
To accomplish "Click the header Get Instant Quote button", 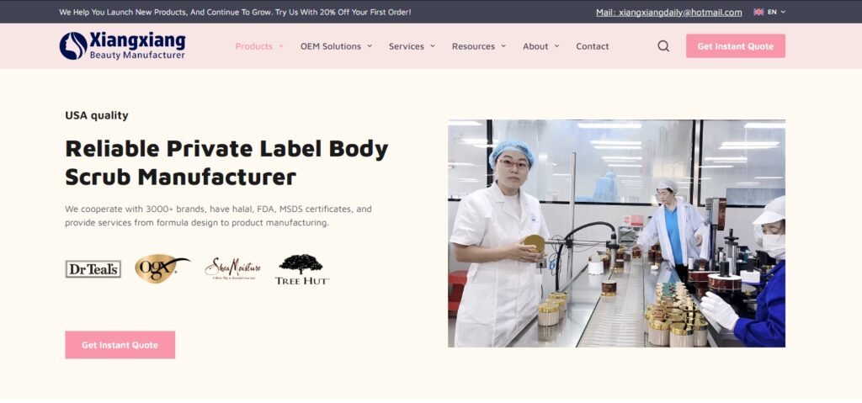I will [736, 46].
